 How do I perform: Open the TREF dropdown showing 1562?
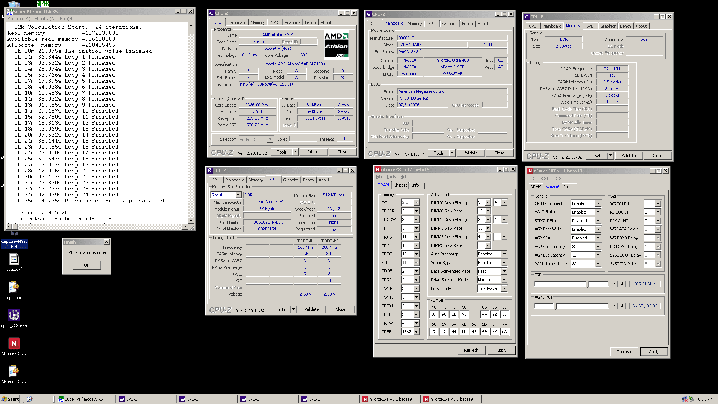[416, 332]
